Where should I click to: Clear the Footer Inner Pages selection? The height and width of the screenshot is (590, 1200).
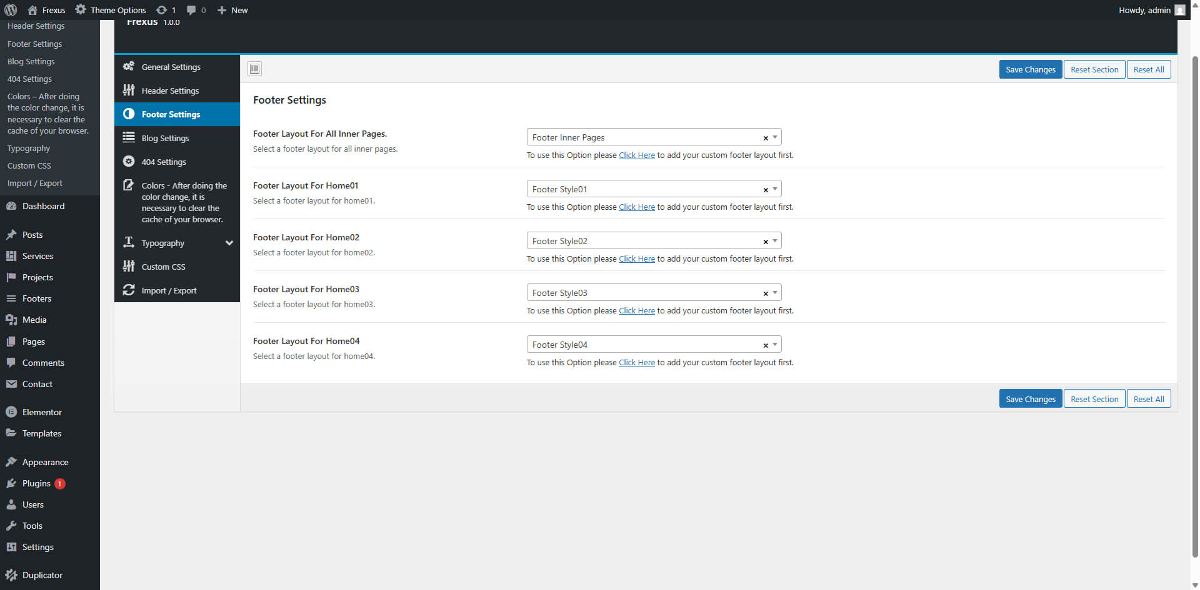click(765, 138)
